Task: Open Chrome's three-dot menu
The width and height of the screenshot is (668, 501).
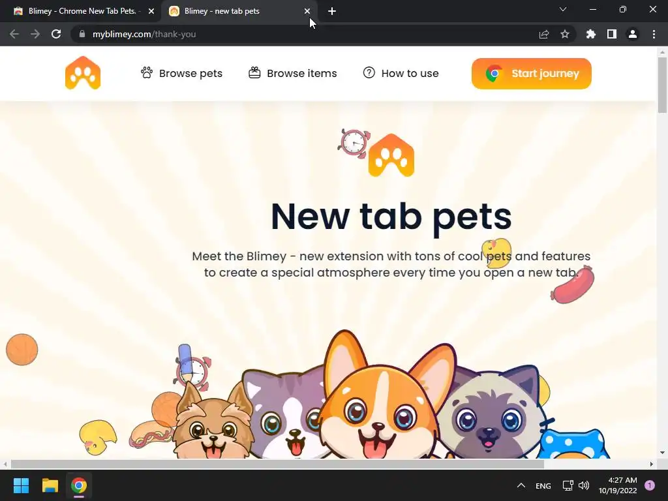Action: [x=654, y=34]
